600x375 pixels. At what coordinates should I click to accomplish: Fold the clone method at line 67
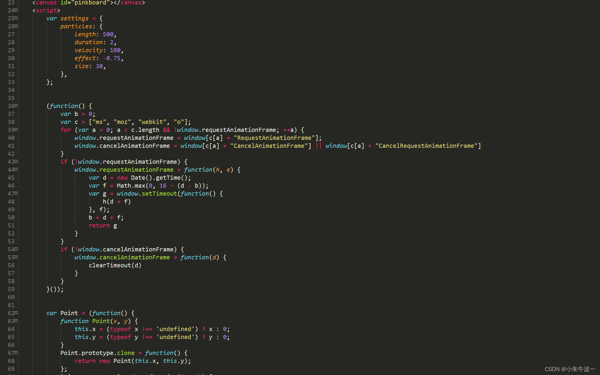tap(16, 353)
